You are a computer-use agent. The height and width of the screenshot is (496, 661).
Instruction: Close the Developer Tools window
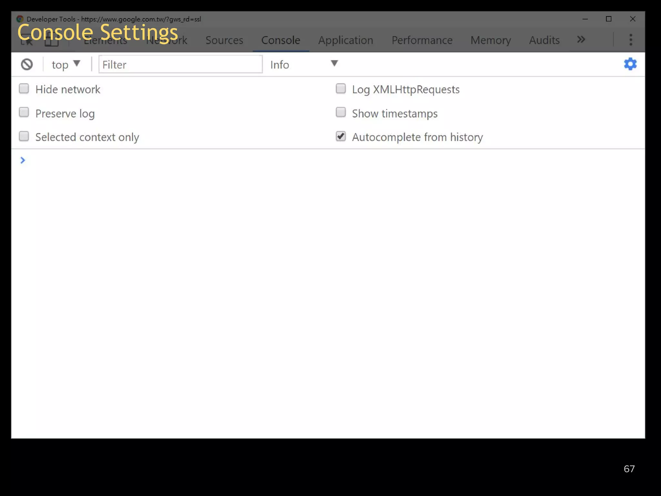click(633, 19)
